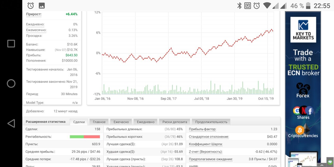Open recent apps with the square button
The image size is (334, 167).
11,43
